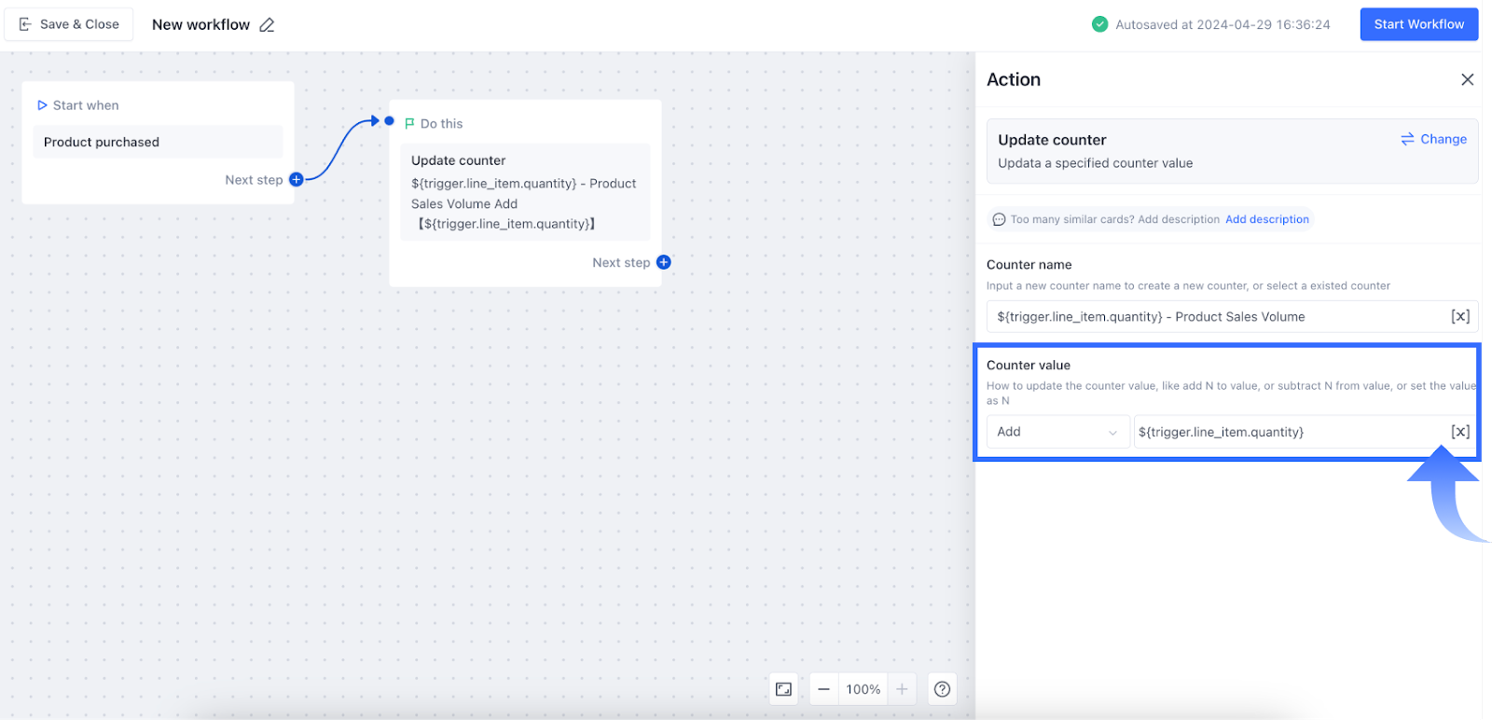1492x720 pixels.
Task: Click the Counter name input field
Action: [x=1212, y=317]
